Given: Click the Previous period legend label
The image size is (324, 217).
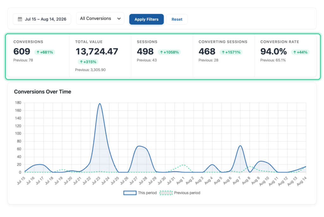Looking at the screenshot, I should (x=187, y=193).
